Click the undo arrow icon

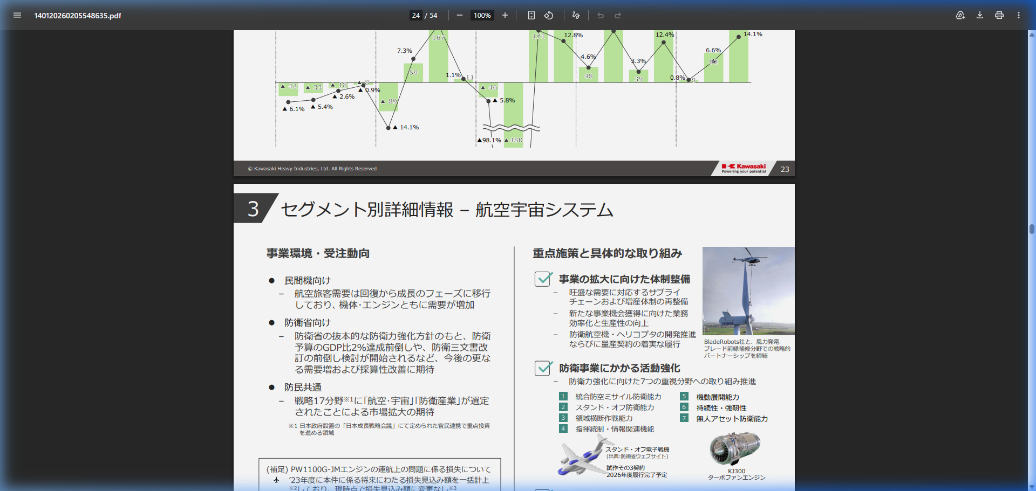(x=601, y=15)
